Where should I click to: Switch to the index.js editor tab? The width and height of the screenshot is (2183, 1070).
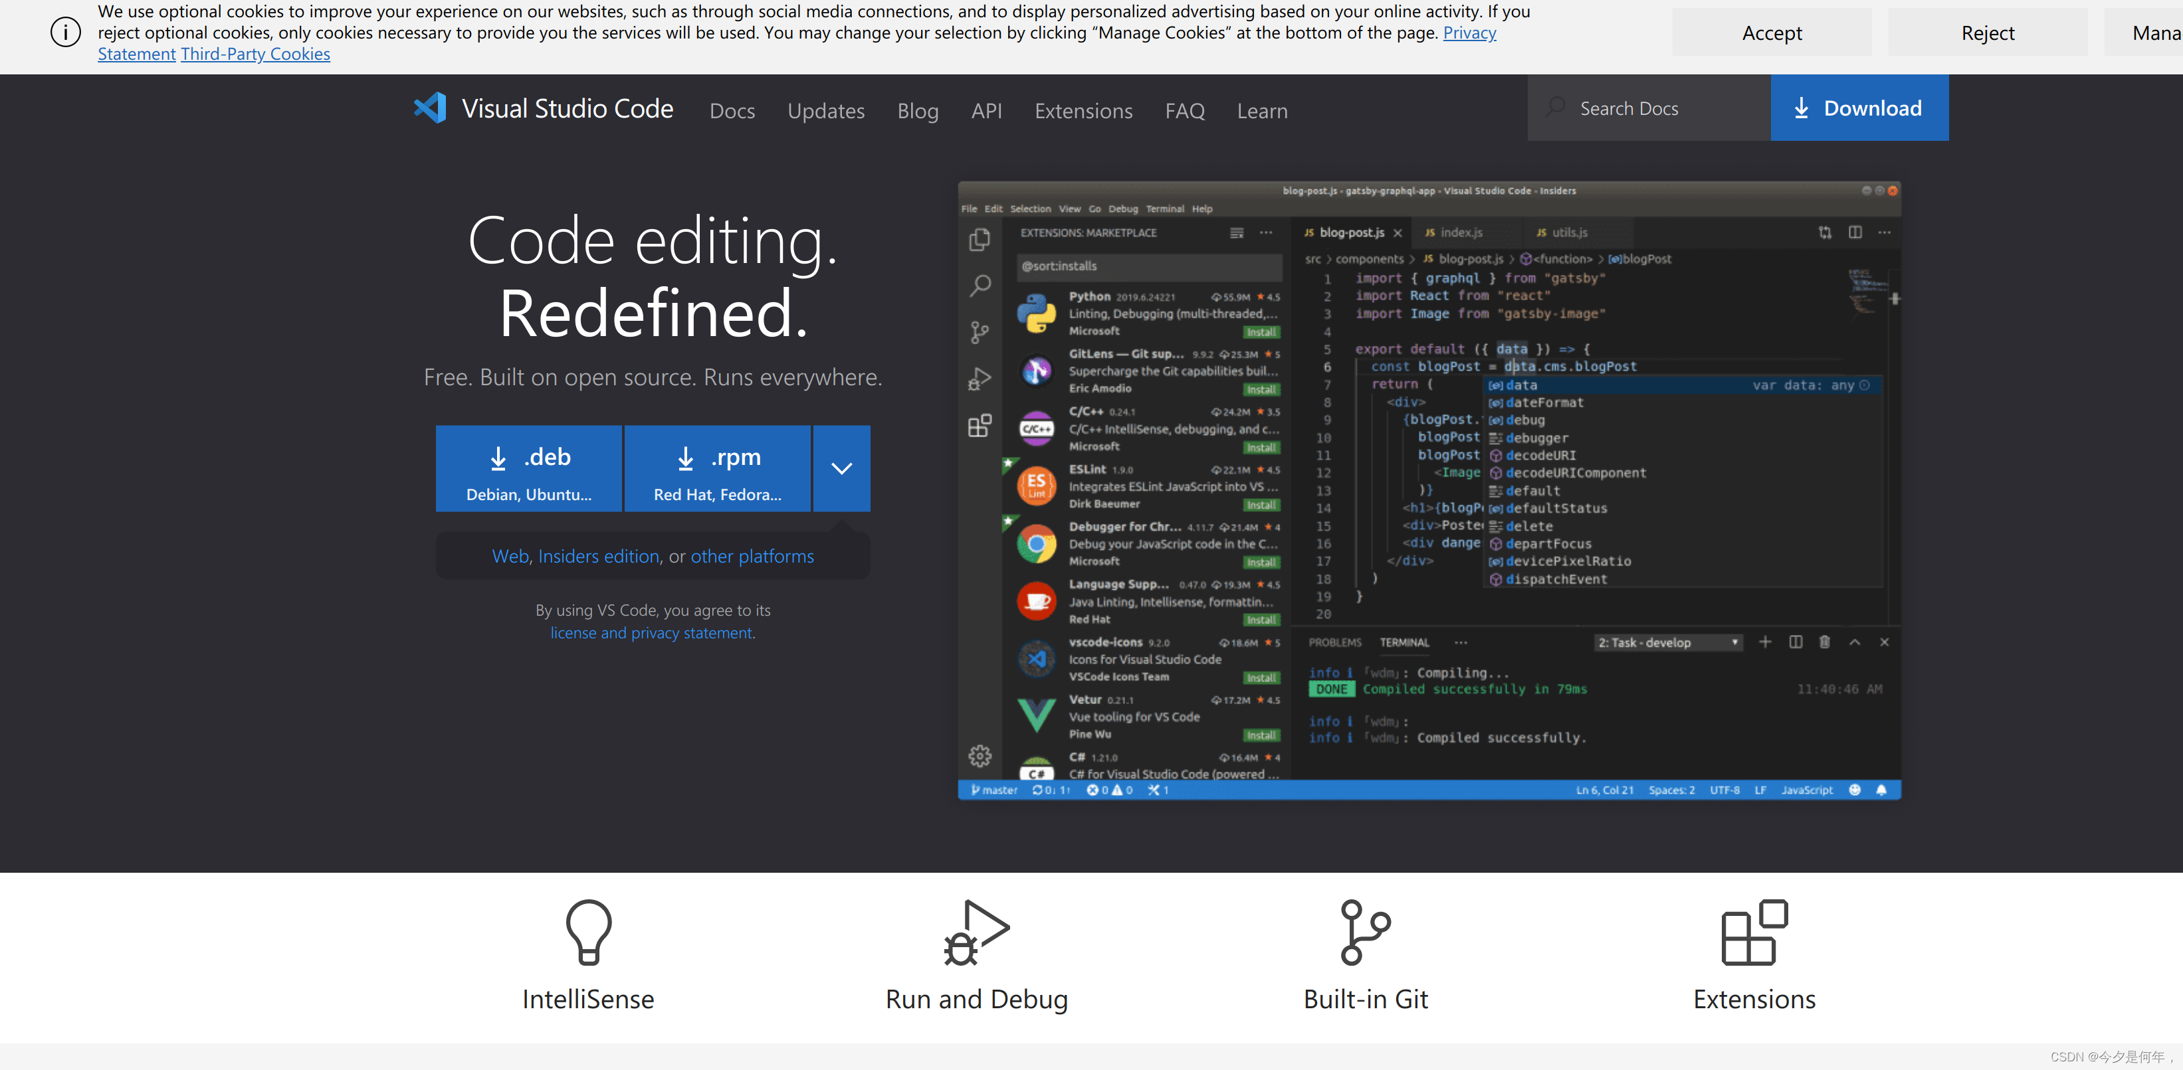[1460, 232]
